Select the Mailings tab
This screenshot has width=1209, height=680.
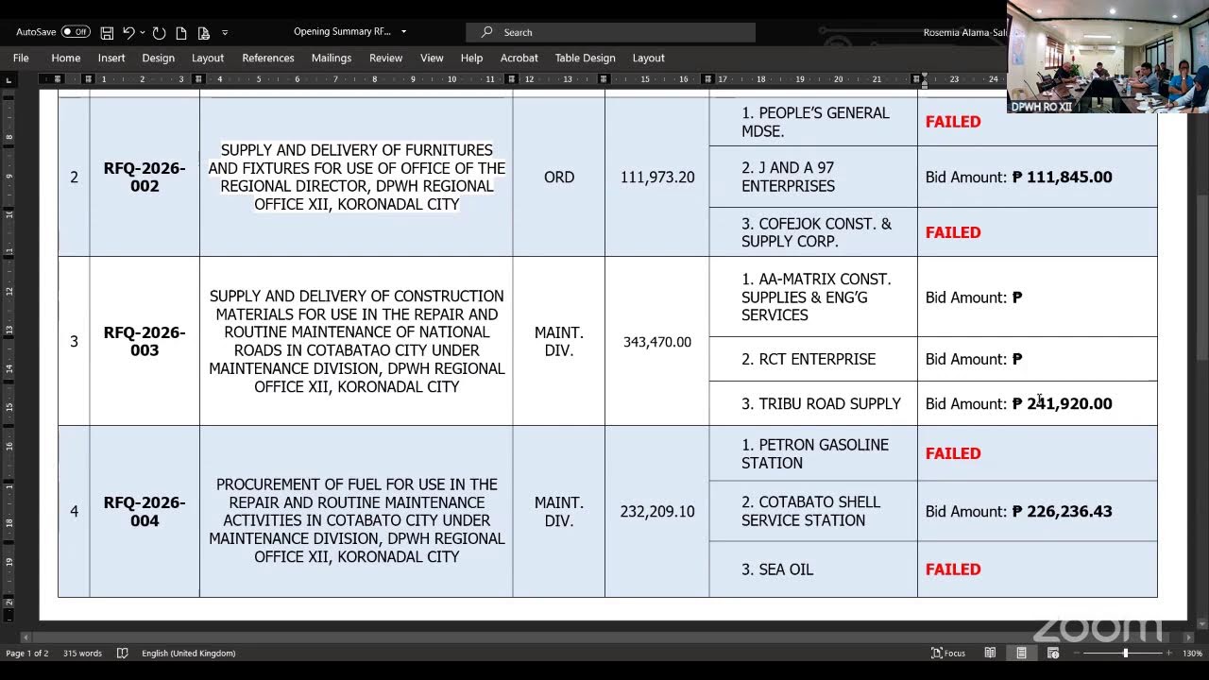[x=332, y=58]
